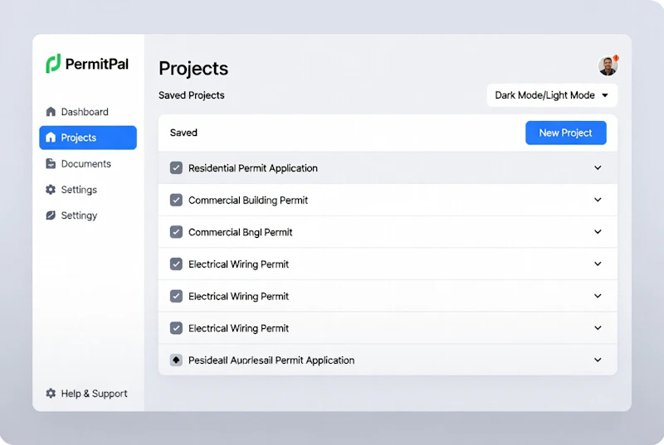
Task: Expand the Commercial Bngl Permit row chevron
Action: 598,232
